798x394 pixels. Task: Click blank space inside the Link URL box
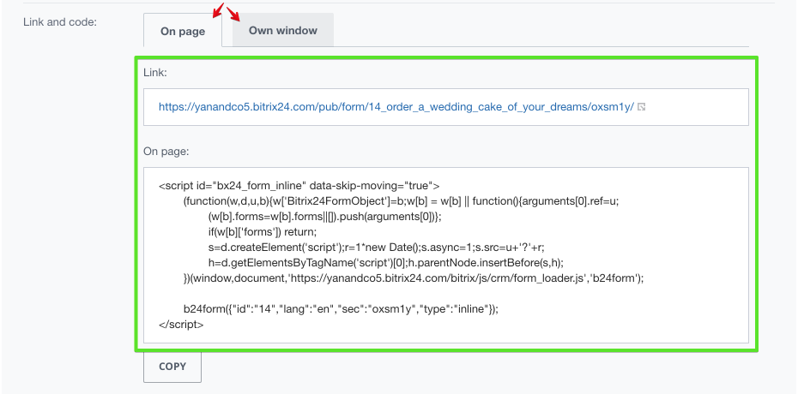[x=698, y=106]
